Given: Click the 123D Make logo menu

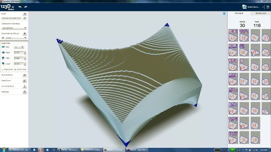Looking at the screenshot, I should [x=8, y=7].
